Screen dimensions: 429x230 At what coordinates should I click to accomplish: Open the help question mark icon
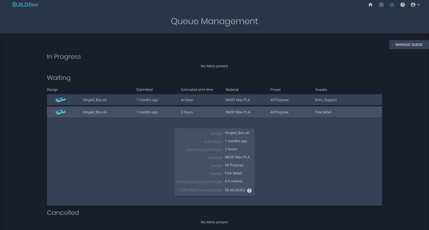coord(403,5)
